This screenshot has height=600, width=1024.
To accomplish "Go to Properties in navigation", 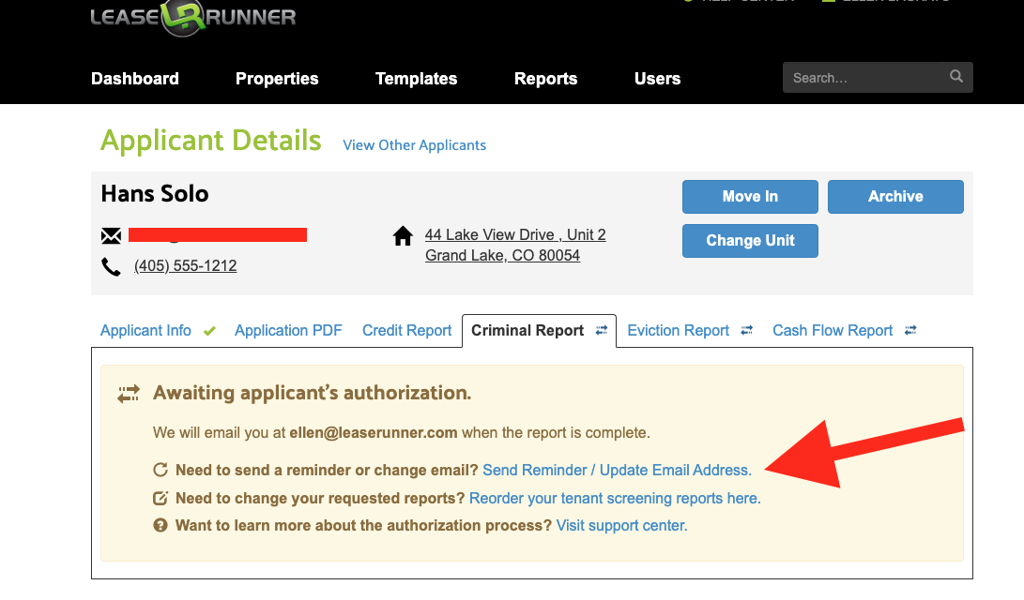I will point(277,79).
